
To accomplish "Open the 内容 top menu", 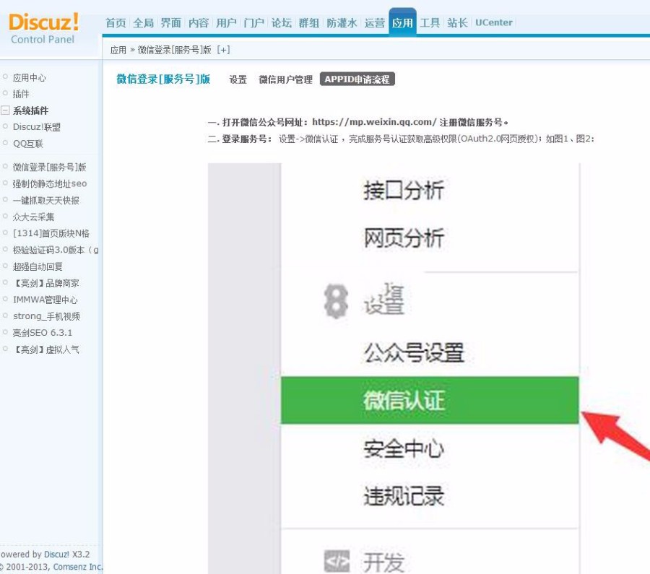I will pos(199,23).
